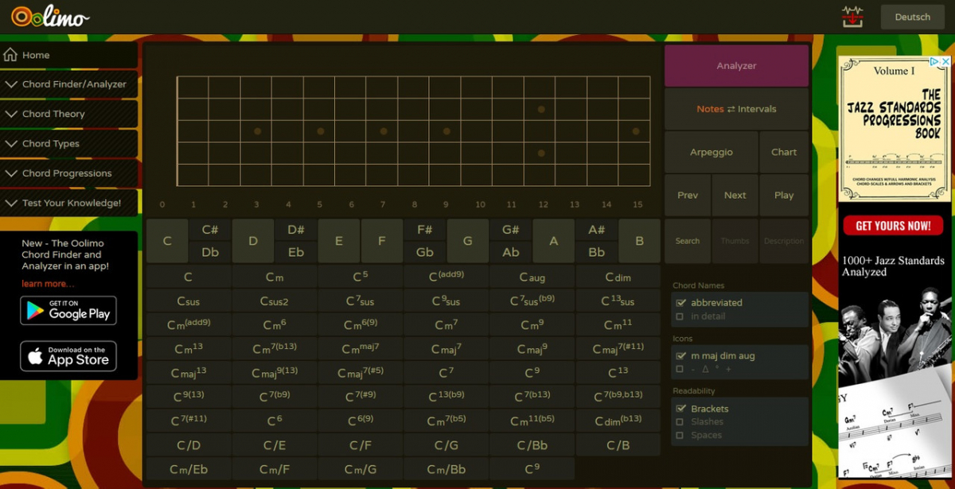This screenshot has height=489, width=955.
Task: Open the Google Play store badge
Action: 68,310
